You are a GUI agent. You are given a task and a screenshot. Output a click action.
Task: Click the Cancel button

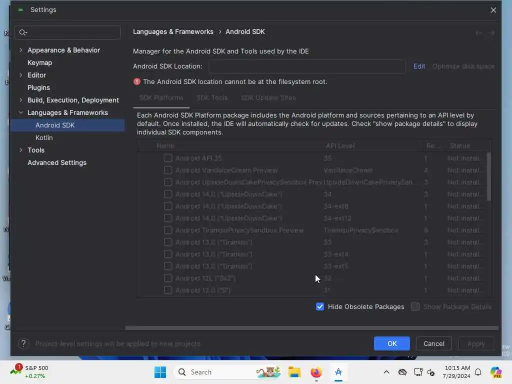[x=433, y=343]
